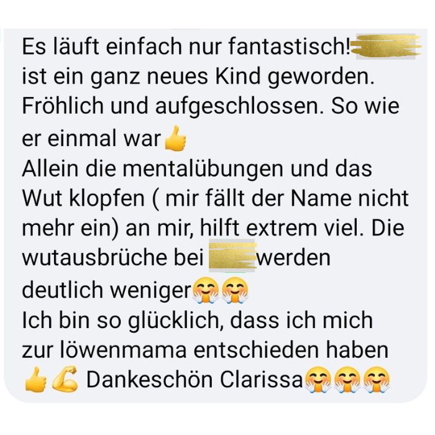Image resolution: width=435 pixels, height=435 pixels.
Task: Click the thumbs up emoji on the last line
Action: click(36, 379)
